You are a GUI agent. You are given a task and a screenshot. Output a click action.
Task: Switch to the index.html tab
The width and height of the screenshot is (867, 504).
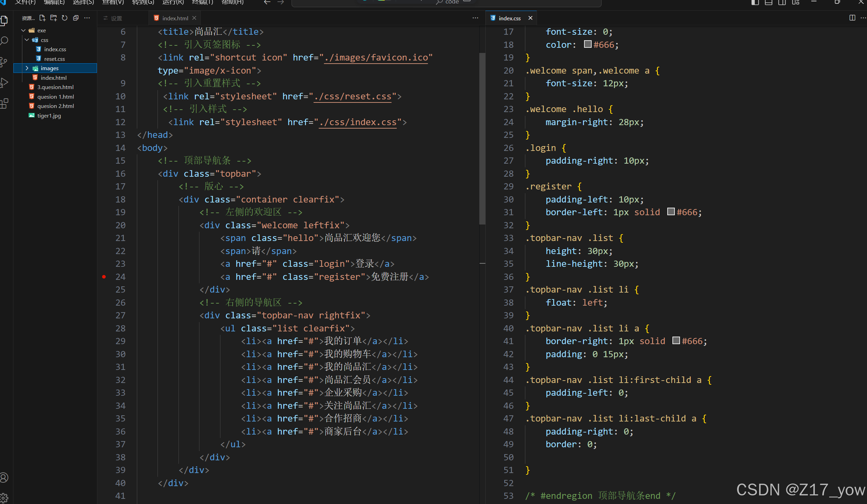(x=175, y=18)
